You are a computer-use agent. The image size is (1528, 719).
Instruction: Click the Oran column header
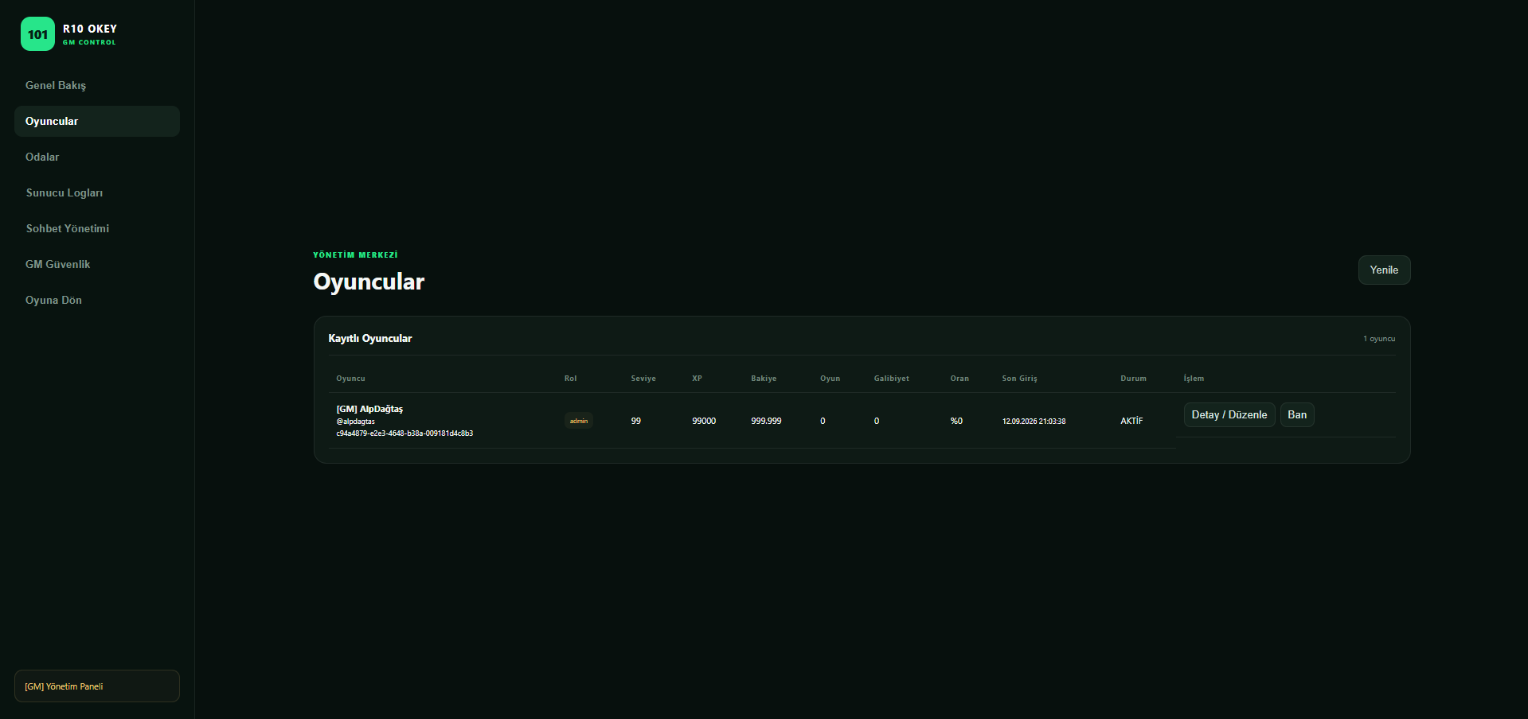[959, 379]
